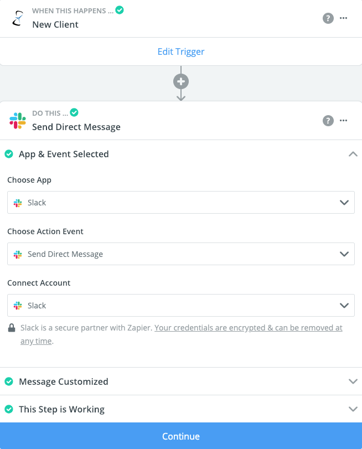Add a step with the plus icon

click(181, 81)
